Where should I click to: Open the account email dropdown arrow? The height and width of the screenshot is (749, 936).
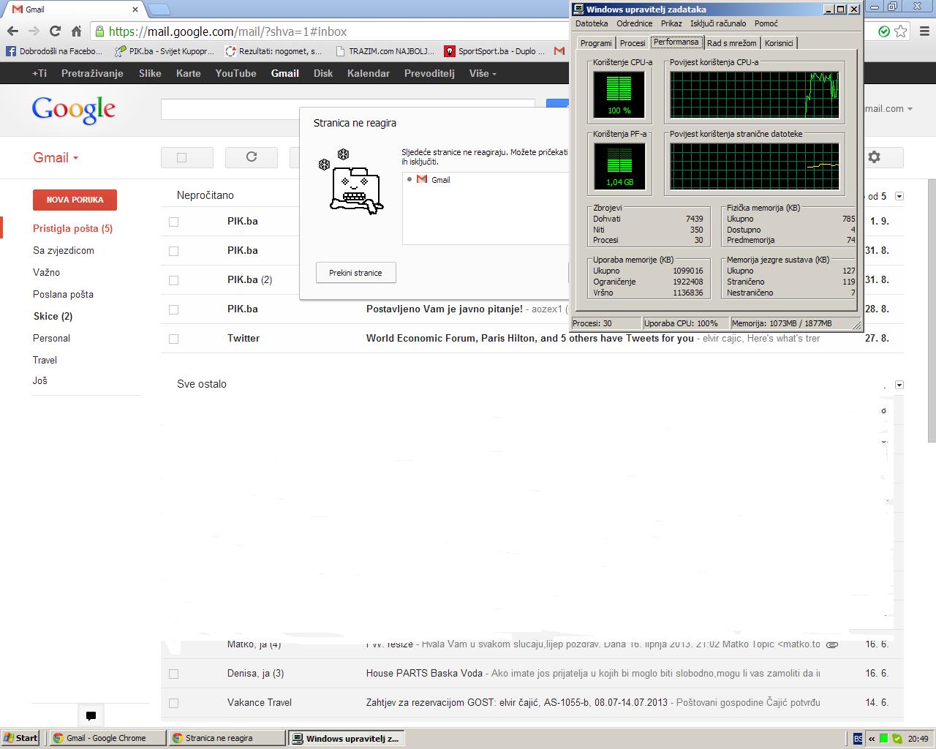point(910,109)
